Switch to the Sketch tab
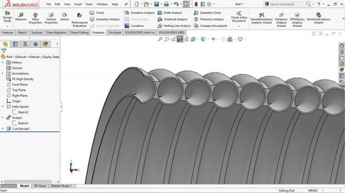Screen dimensions: 345x193 coord(22,33)
